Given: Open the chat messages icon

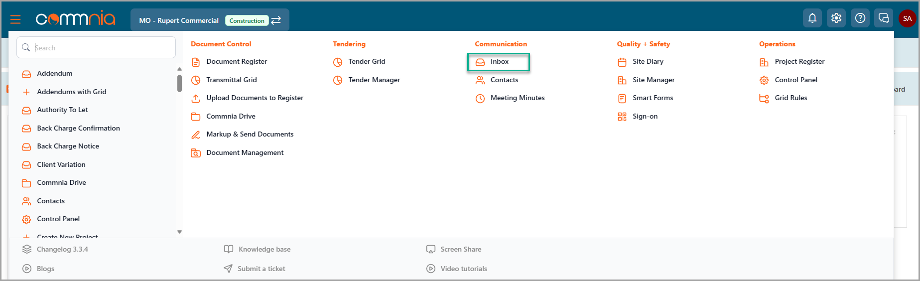Looking at the screenshot, I should pyautogui.click(x=884, y=18).
